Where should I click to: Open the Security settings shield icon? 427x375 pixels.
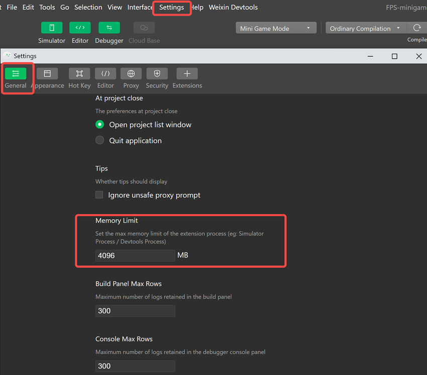157,74
